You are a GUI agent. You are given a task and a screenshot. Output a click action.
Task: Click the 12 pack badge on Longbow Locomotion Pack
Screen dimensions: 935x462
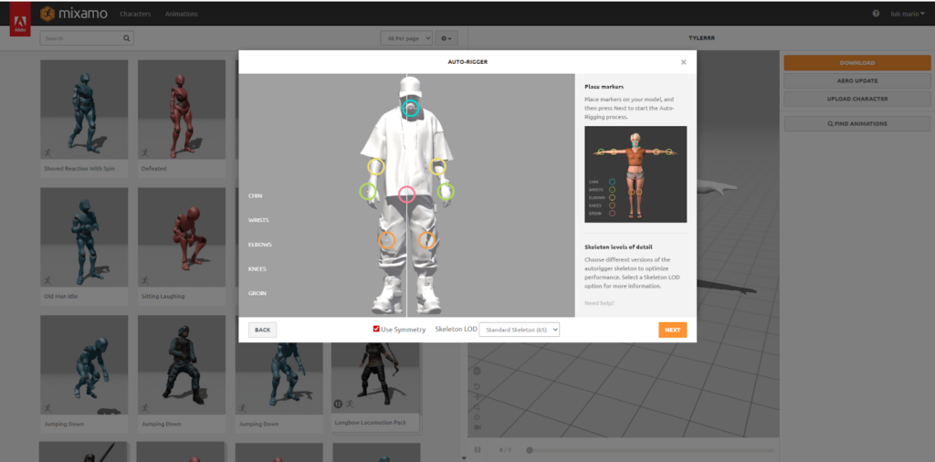(x=338, y=404)
